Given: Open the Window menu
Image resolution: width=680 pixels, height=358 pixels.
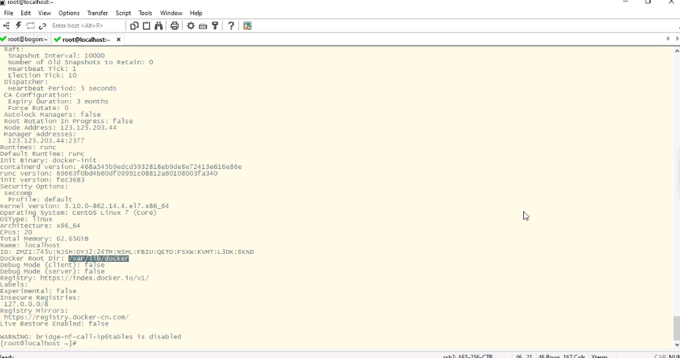Looking at the screenshot, I should coord(171,13).
